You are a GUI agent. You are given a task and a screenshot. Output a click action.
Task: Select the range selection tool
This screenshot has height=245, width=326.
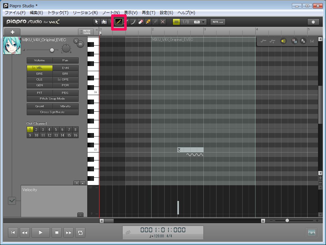(104, 22)
